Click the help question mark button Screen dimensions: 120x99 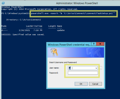(94, 44)
